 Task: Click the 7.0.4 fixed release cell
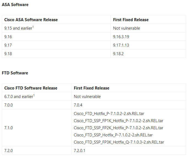129,105
